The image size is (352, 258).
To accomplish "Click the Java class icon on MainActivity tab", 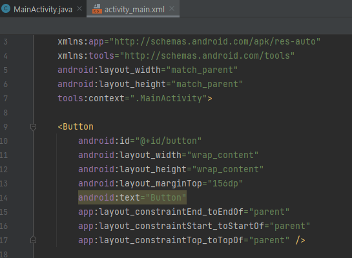I will click(6, 9).
